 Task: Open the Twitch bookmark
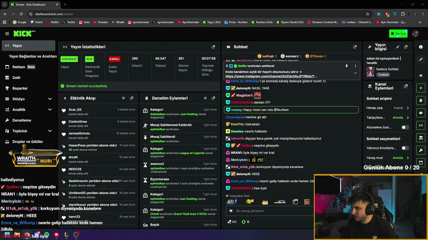click(36, 22)
